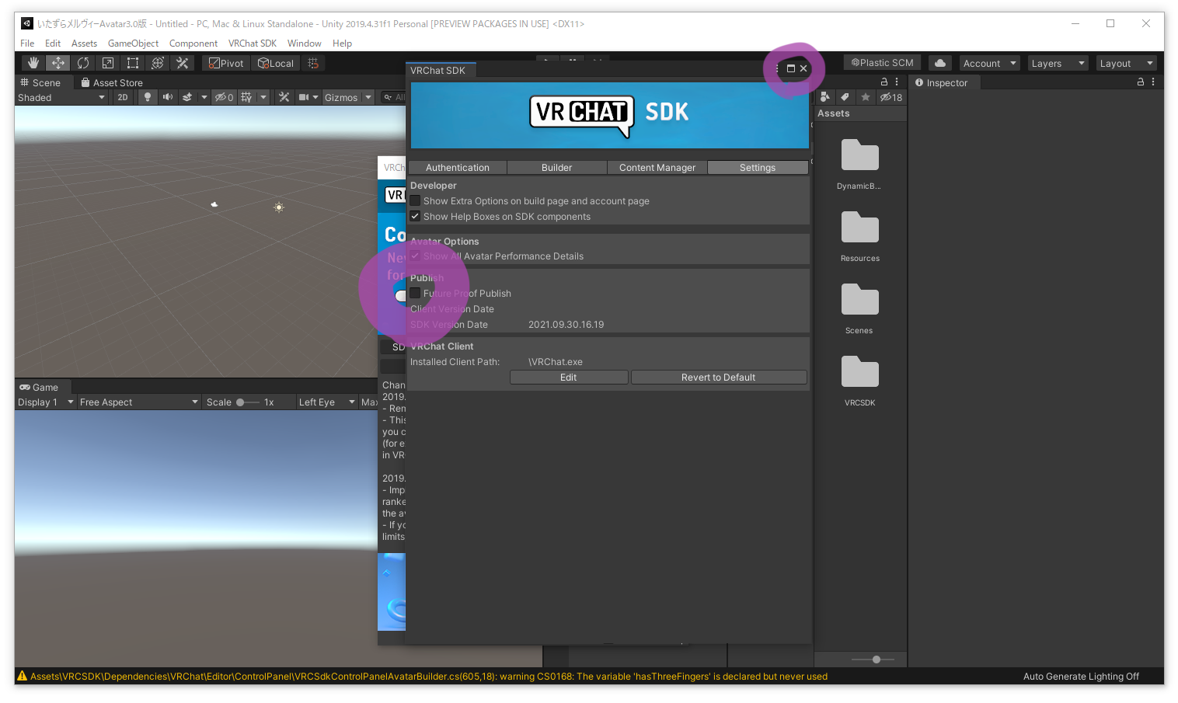This screenshot has height=703, width=1178.
Task: Open the Resources folder
Action: point(859,235)
